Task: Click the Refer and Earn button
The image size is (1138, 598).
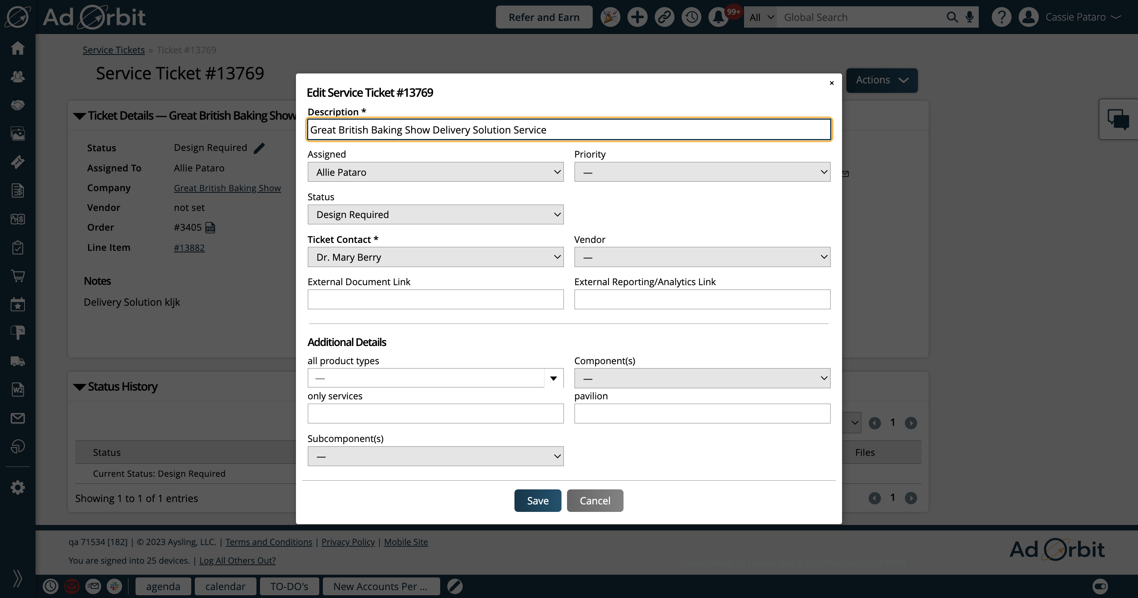Action: click(544, 17)
